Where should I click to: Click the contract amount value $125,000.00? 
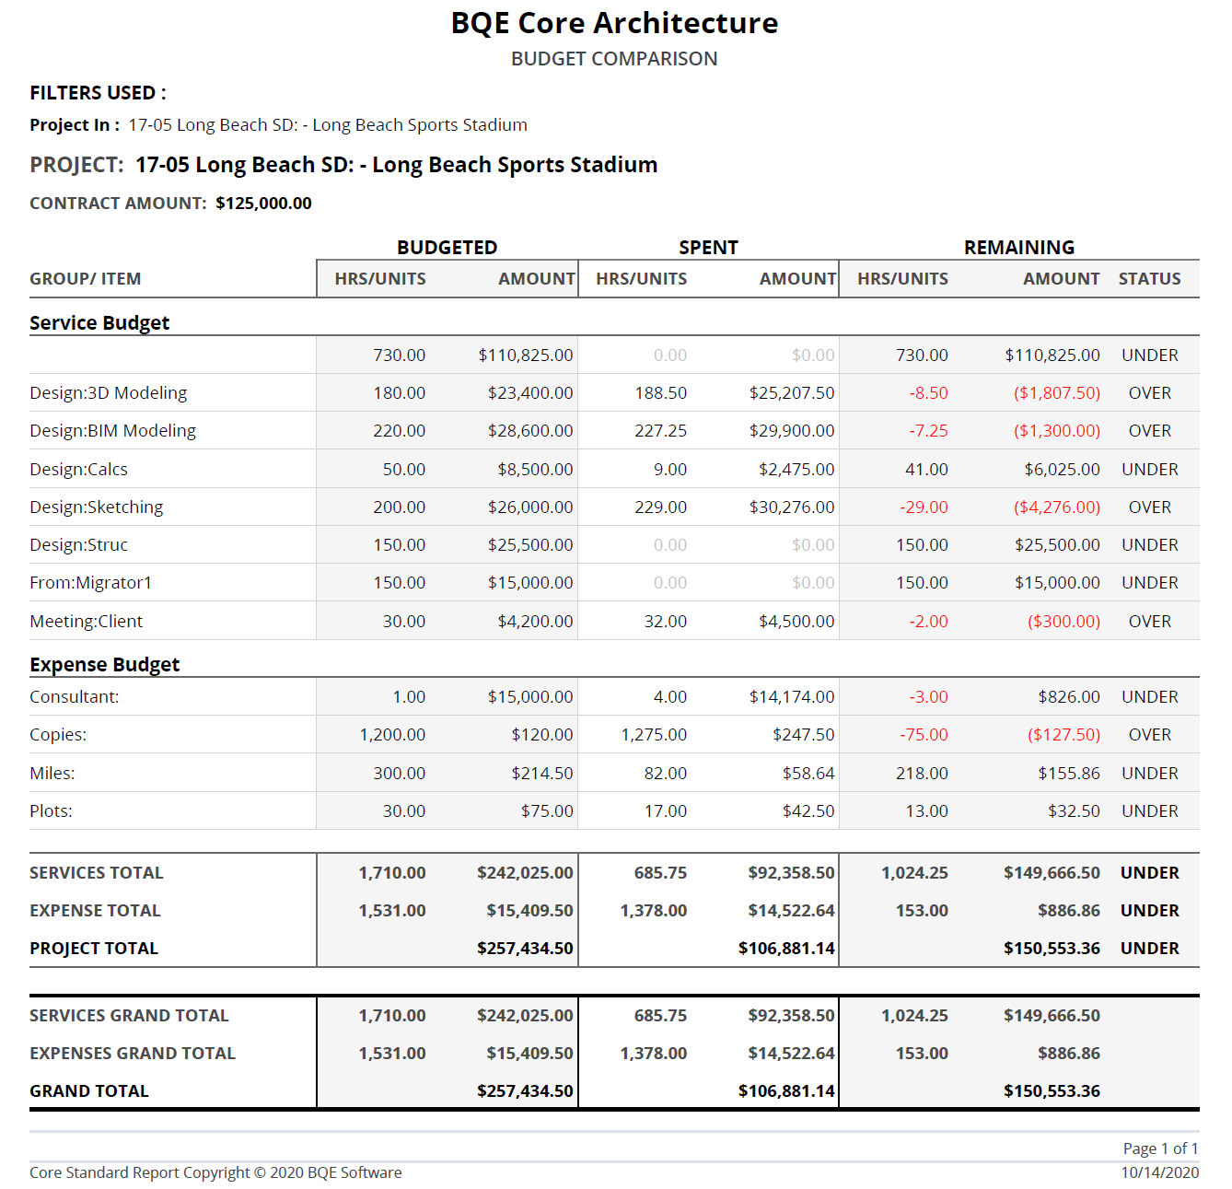point(263,204)
